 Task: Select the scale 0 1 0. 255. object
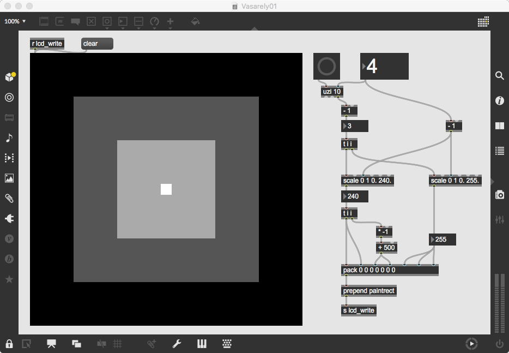click(x=455, y=181)
